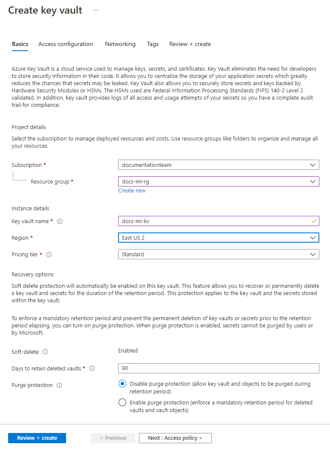
Task: Open the ellipsis menu beside Create key vault title
Action: point(96,10)
